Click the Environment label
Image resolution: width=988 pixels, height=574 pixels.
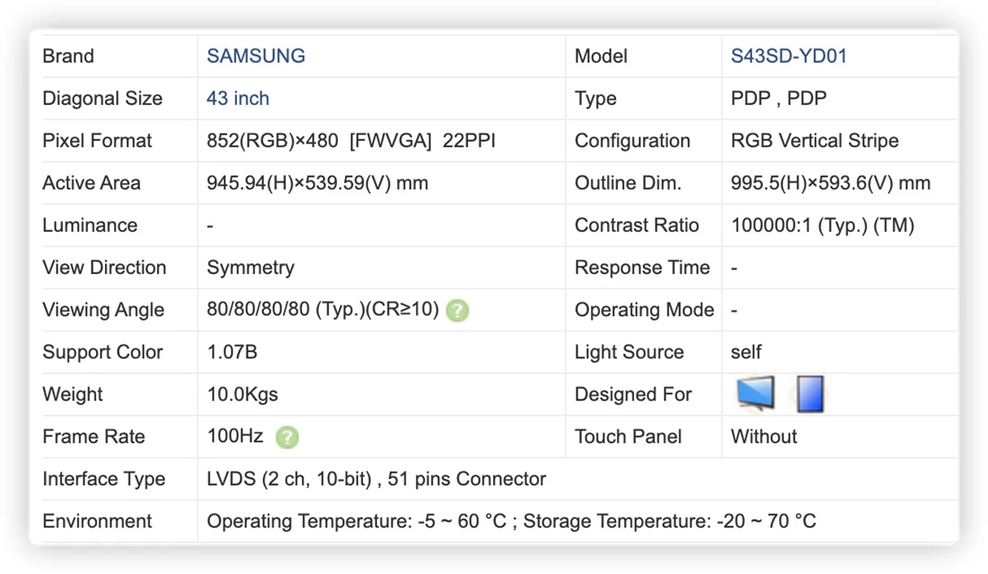(97, 521)
